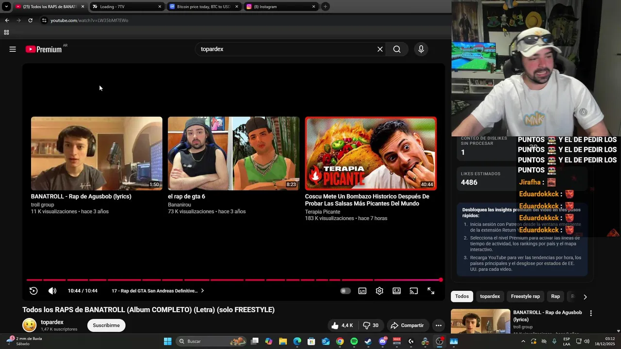Image resolution: width=621 pixels, height=349 pixels.
Task: Cast video to a TV device
Action: [x=413, y=291]
